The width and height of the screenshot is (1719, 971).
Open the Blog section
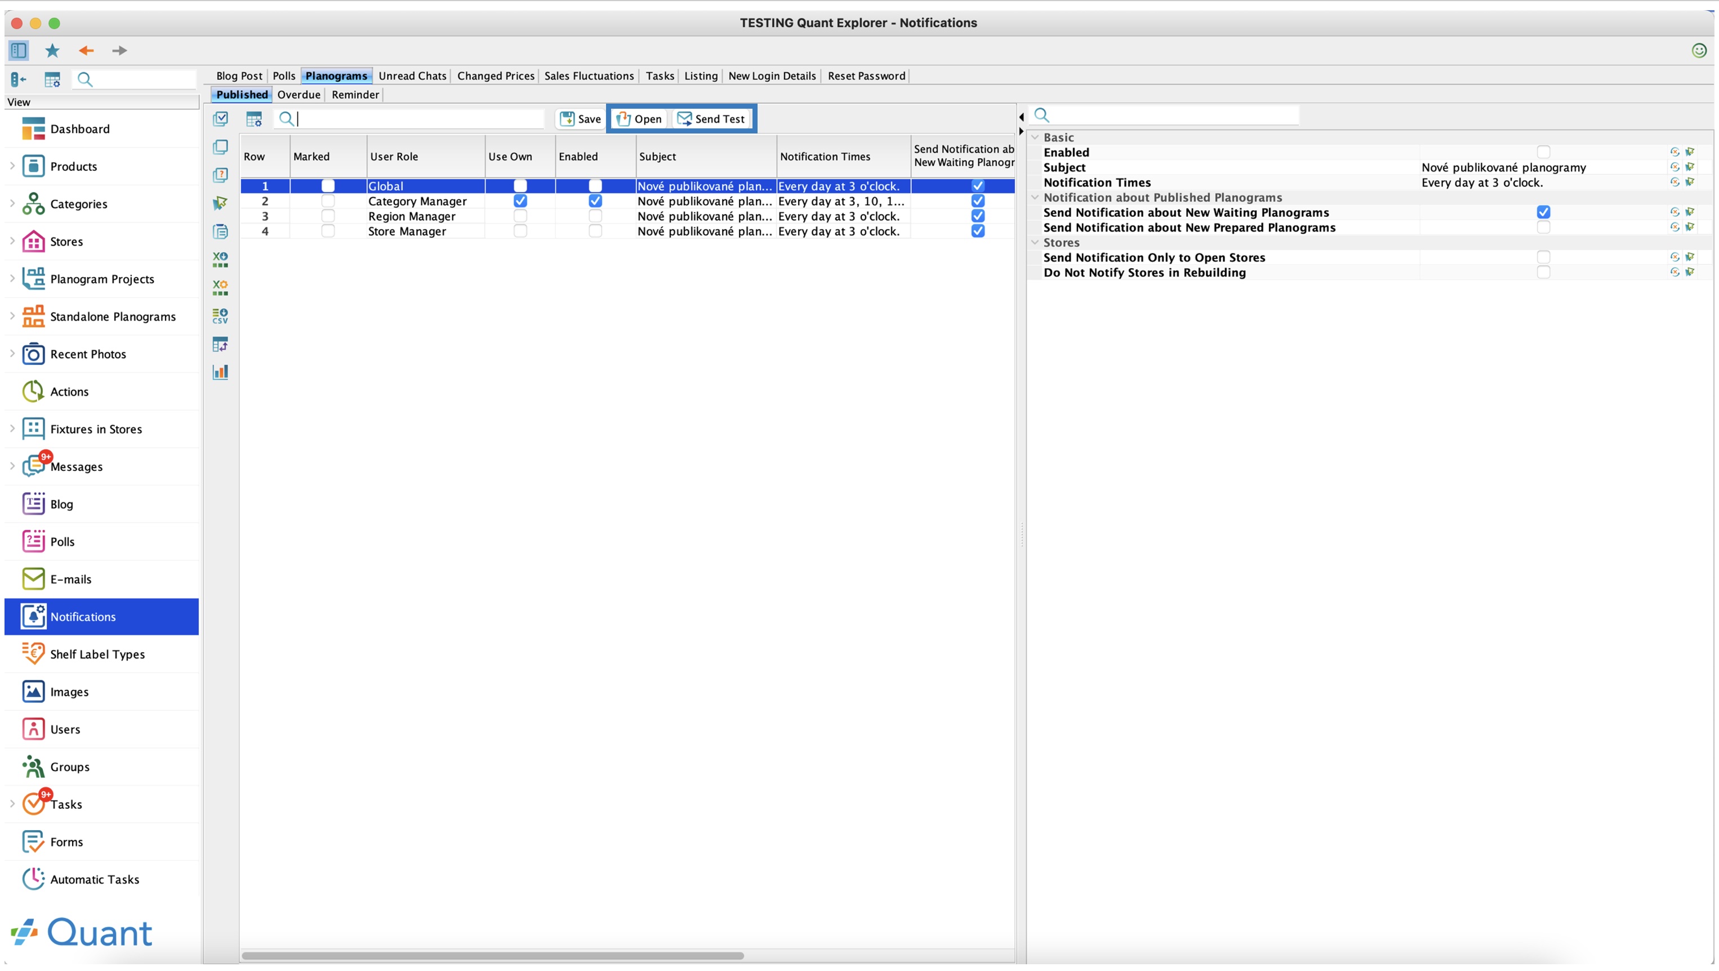click(101, 505)
